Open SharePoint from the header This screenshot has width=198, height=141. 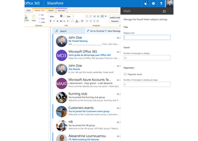55,3
